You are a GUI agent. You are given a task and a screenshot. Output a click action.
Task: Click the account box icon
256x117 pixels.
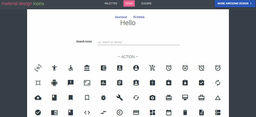pyautogui.click(x=120, y=68)
